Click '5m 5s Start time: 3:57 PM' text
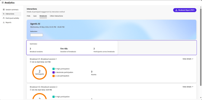 pos(41,62)
